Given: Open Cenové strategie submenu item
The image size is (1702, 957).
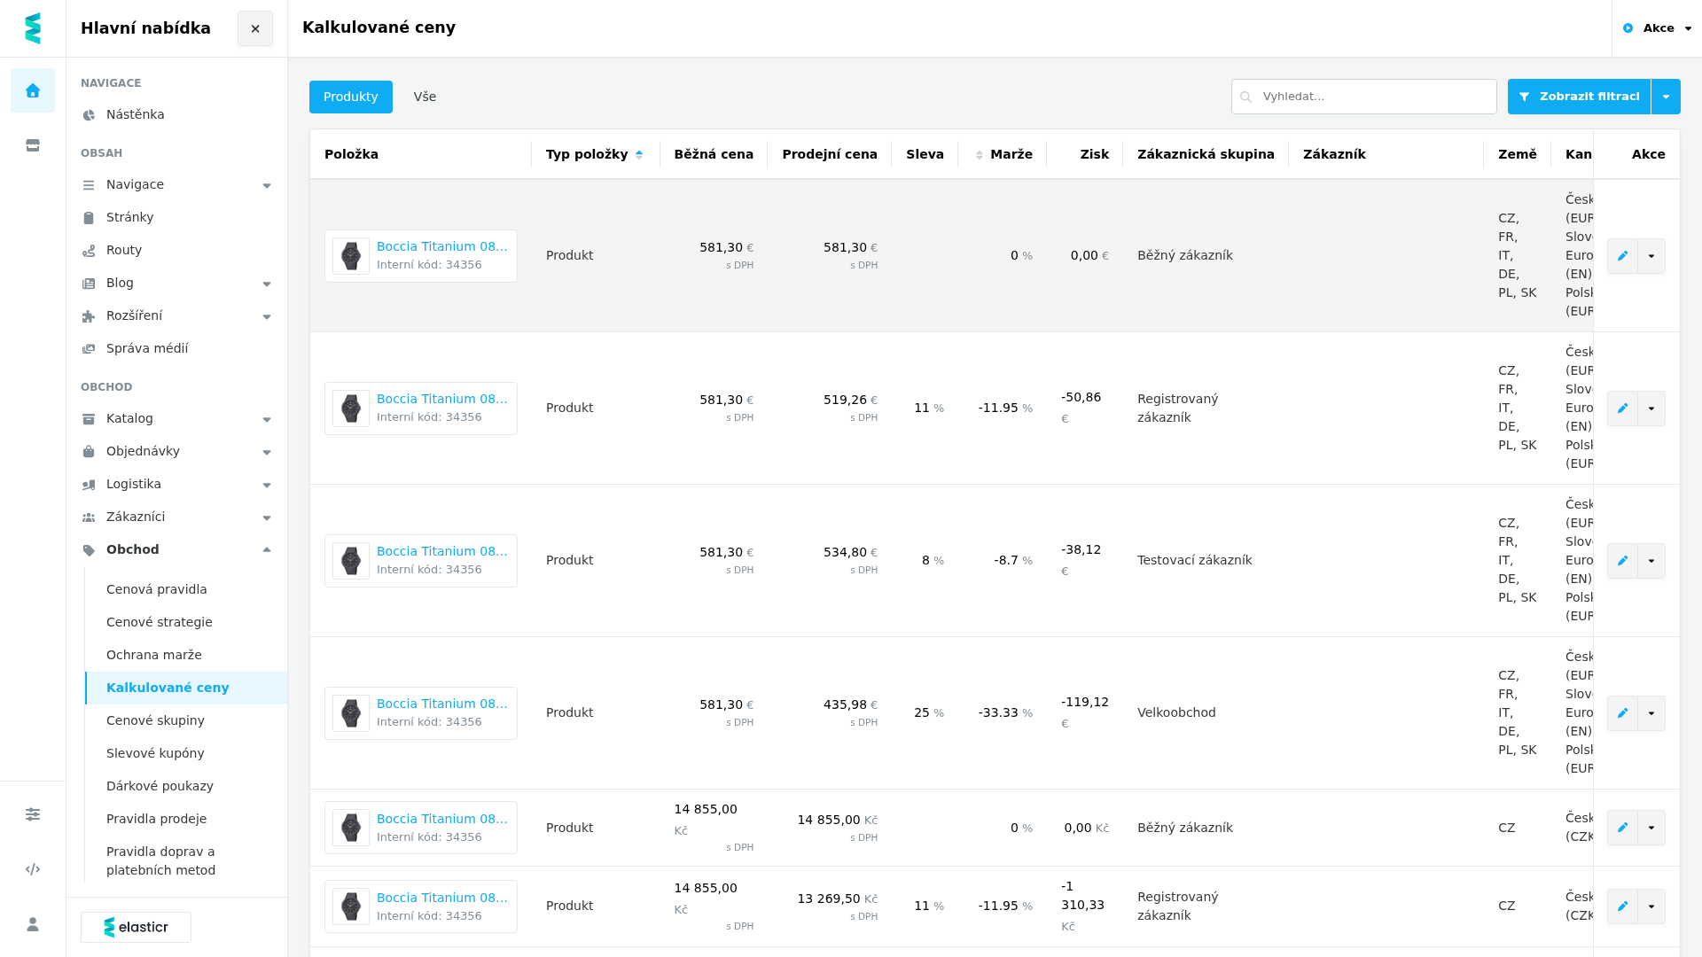Looking at the screenshot, I should pyautogui.click(x=186, y=622).
